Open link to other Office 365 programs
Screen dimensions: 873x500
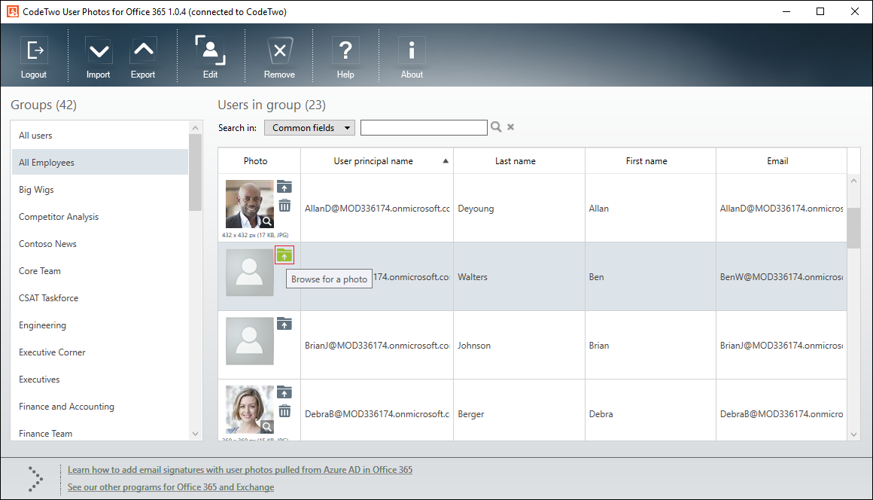(x=171, y=486)
